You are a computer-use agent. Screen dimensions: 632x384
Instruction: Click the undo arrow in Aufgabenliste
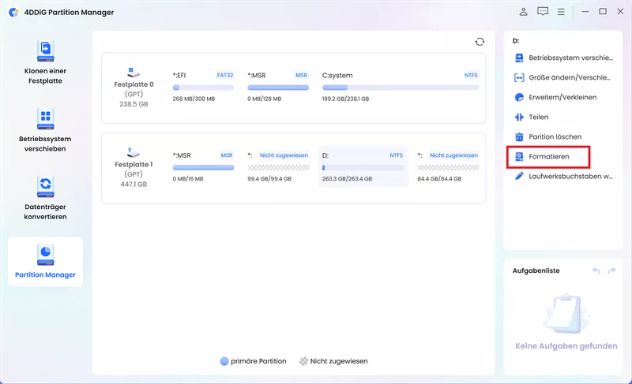click(x=596, y=270)
